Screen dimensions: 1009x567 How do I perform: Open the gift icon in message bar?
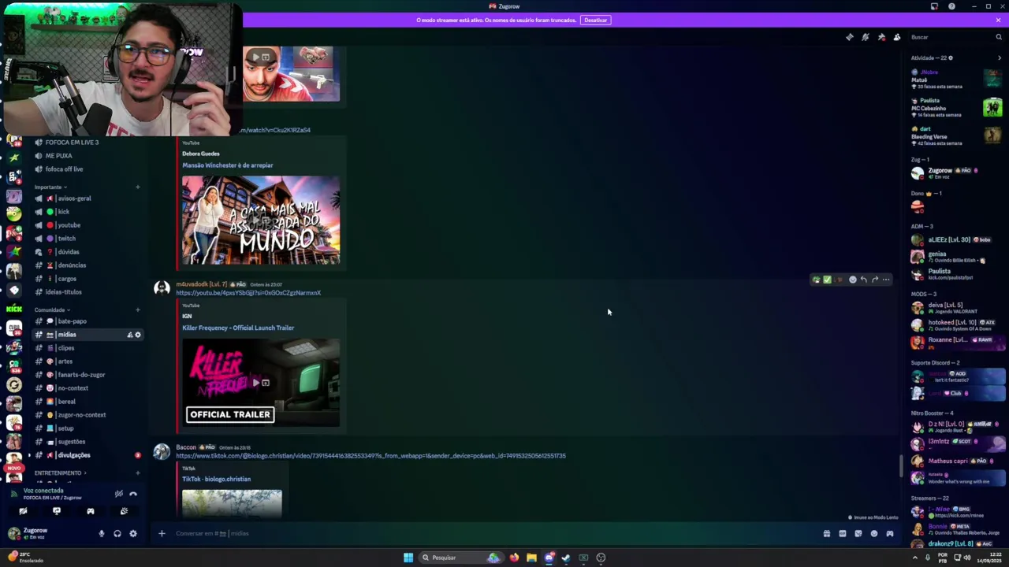(x=826, y=534)
